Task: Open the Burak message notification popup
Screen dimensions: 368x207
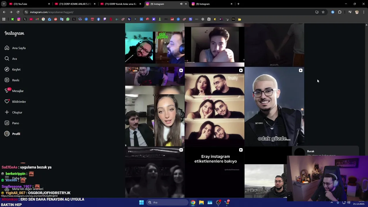Action: click(x=325, y=152)
